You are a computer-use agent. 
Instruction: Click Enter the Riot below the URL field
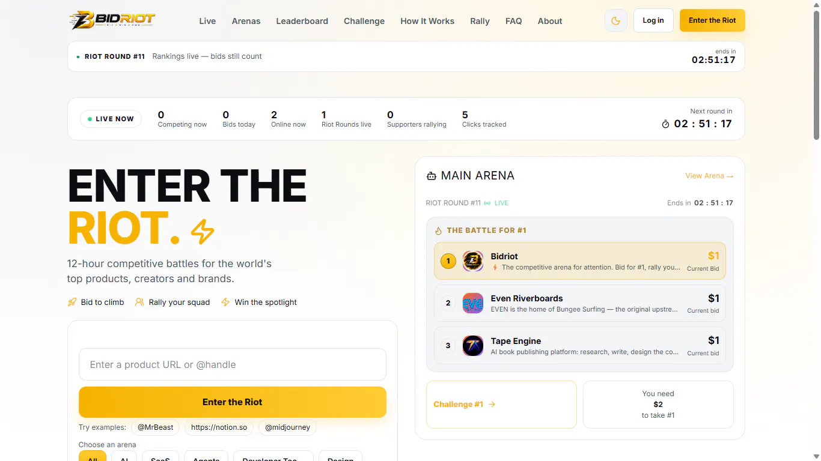233,402
